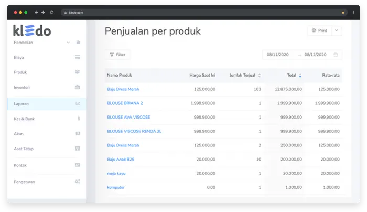Open the BLOUSE AVA VISCOSE product link

pyautogui.click(x=128, y=118)
